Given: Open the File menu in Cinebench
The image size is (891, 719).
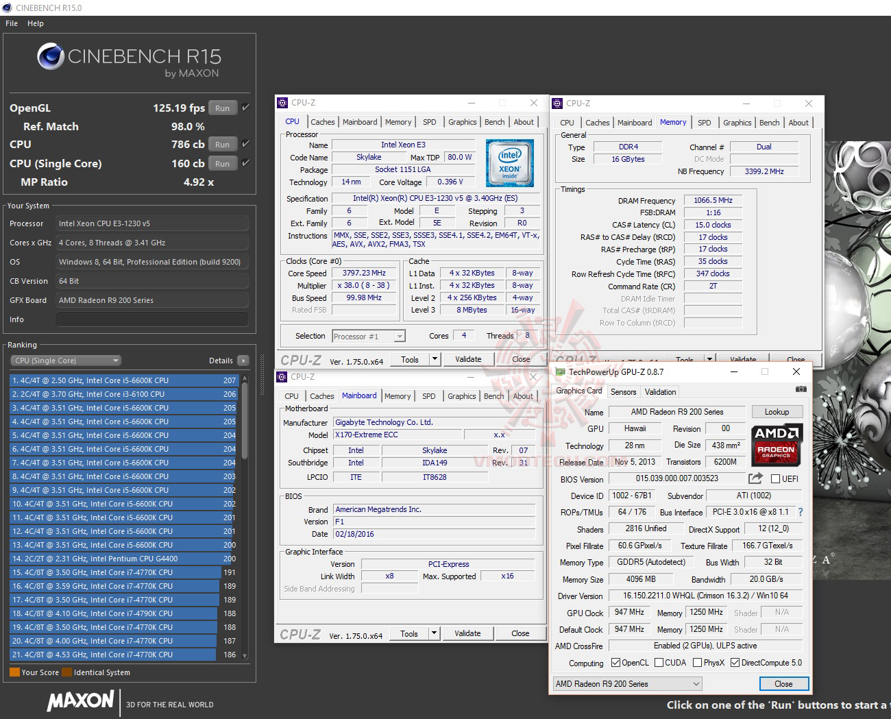Looking at the screenshot, I should (x=12, y=23).
